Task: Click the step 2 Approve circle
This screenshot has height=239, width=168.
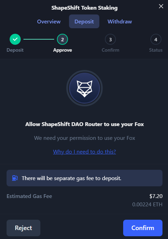Action: (62, 39)
